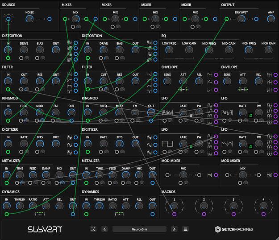Turn THRESH knob in left Dynamics module

pos(20,206)
